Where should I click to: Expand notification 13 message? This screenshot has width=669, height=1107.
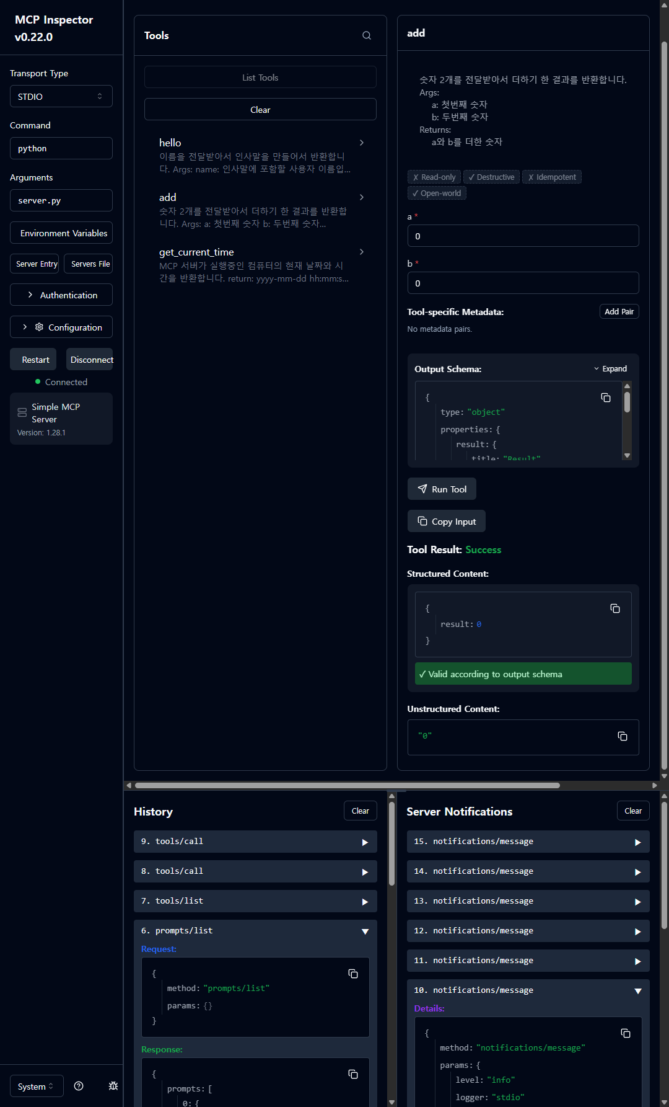tap(528, 901)
